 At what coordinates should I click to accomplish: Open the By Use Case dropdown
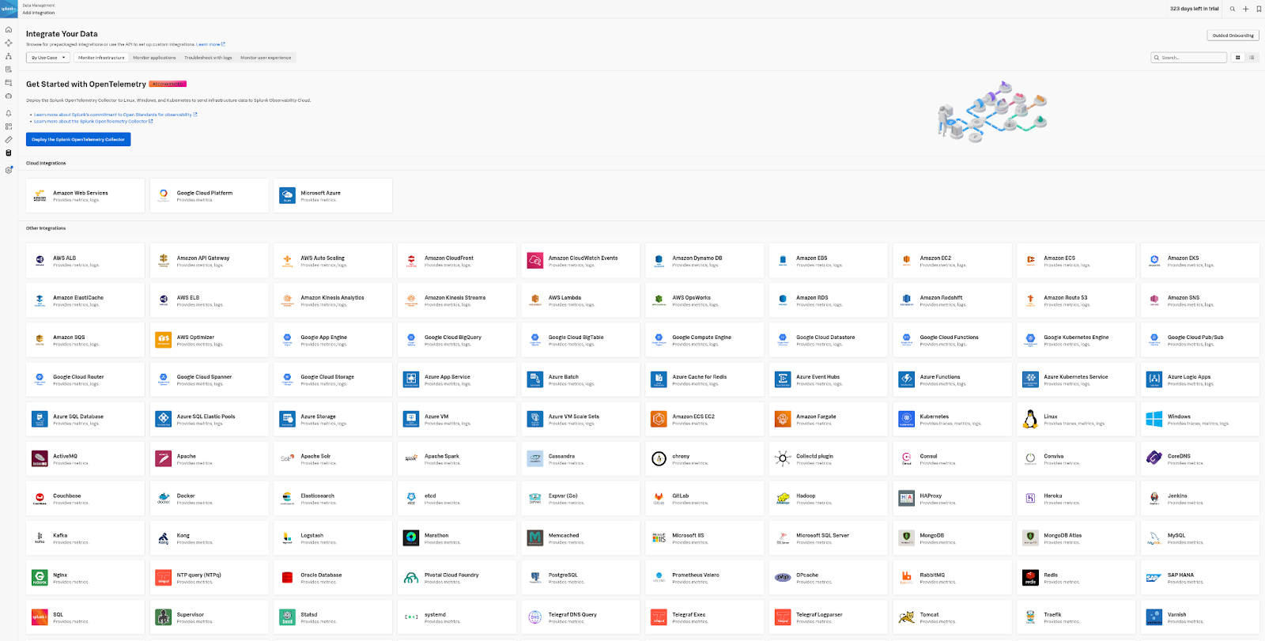point(48,58)
